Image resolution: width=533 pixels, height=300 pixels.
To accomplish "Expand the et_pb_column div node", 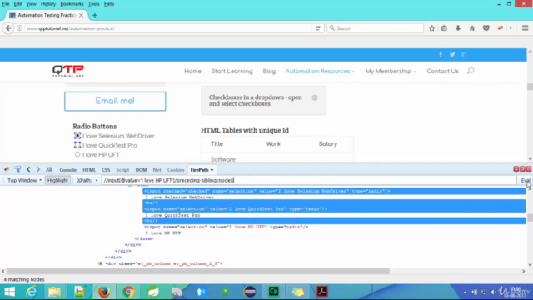I will click(101, 263).
